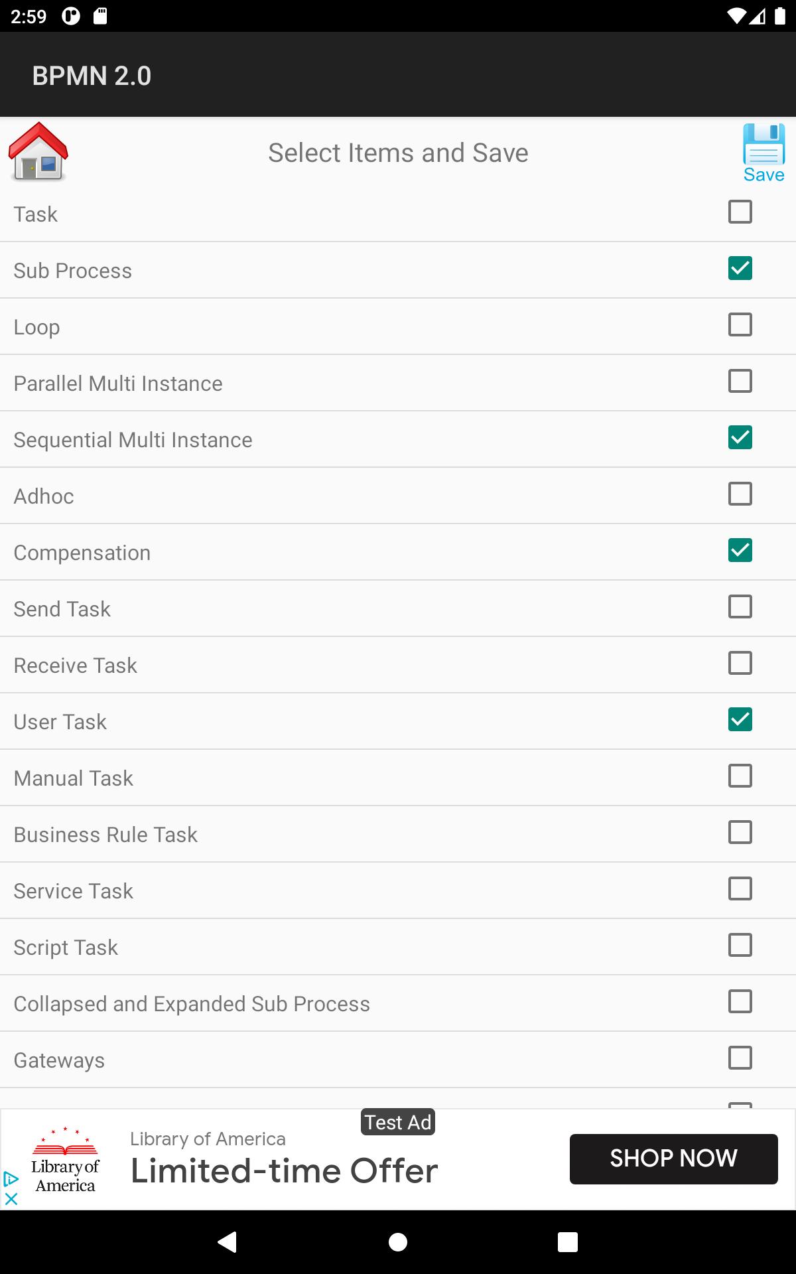Screen dimensions: 796x1274
Task: Tap Collapsed and Expanded Sub Process item
Action: tap(398, 1004)
